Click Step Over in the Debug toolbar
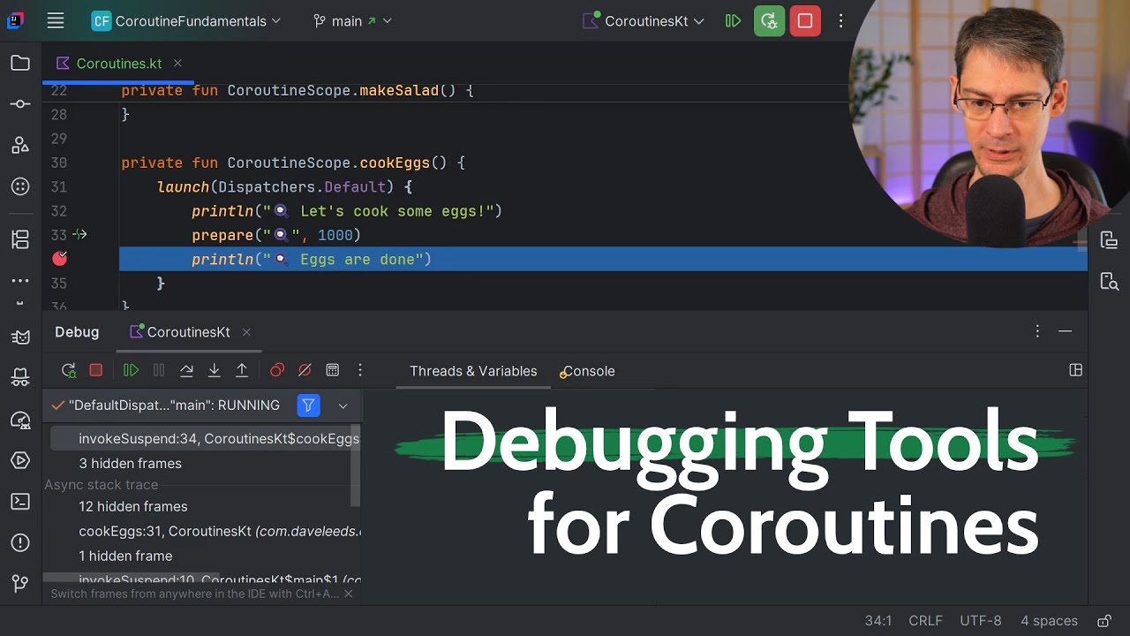The width and height of the screenshot is (1130, 636). point(186,370)
